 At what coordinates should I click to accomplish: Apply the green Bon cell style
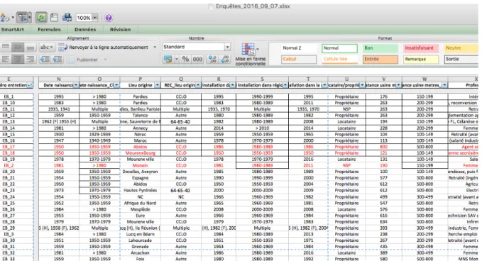[x=380, y=48]
